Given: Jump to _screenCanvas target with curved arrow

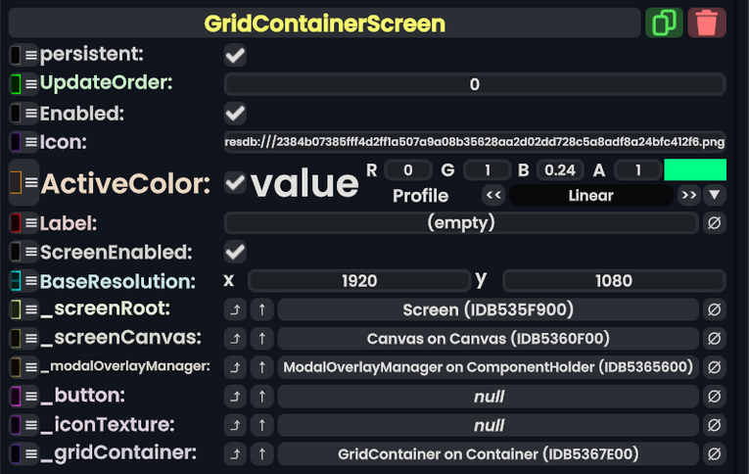Looking at the screenshot, I should point(235,338).
